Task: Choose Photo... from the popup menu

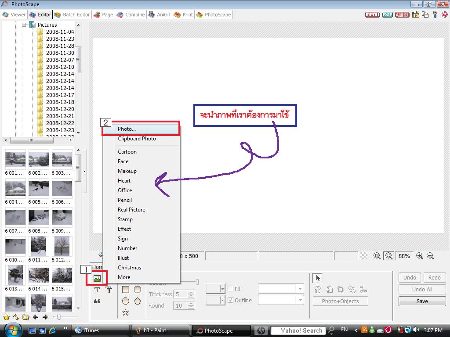Action: coord(142,129)
